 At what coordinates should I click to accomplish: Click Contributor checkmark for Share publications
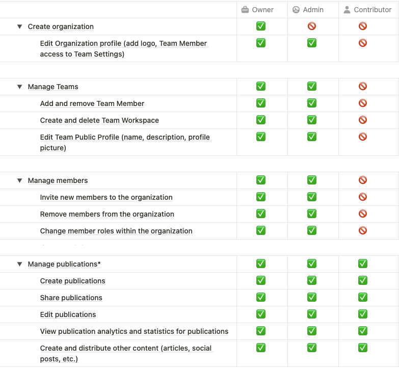coord(363,297)
